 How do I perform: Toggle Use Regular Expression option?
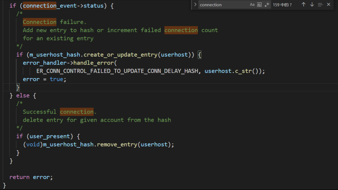pyautogui.click(x=267, y=4)
